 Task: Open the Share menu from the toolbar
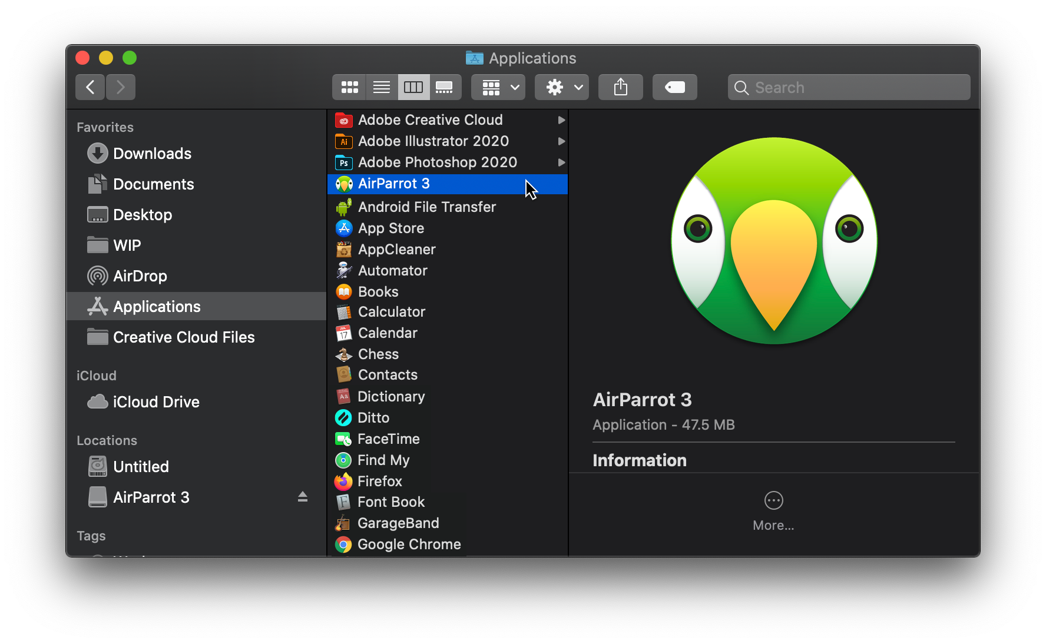620,87
